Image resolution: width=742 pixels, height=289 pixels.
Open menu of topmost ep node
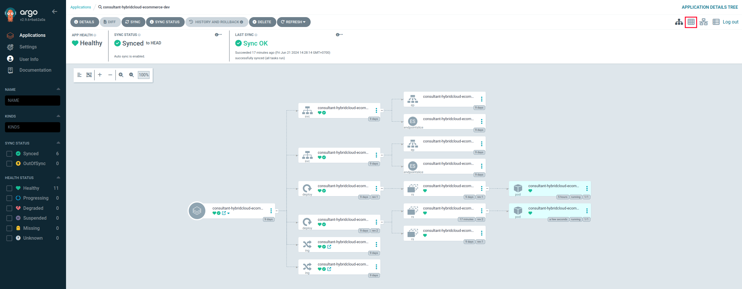point(482,99)
